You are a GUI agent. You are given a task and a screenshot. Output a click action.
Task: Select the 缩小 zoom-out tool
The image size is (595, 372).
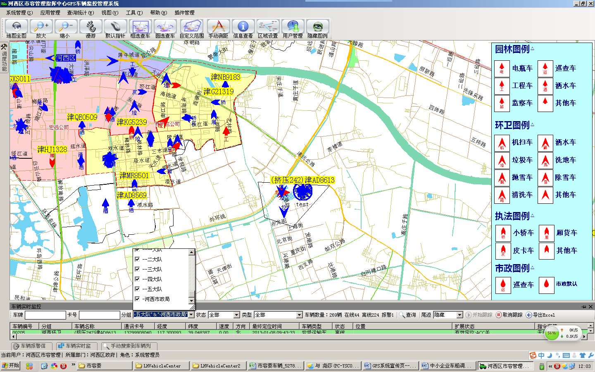(66, 27)
